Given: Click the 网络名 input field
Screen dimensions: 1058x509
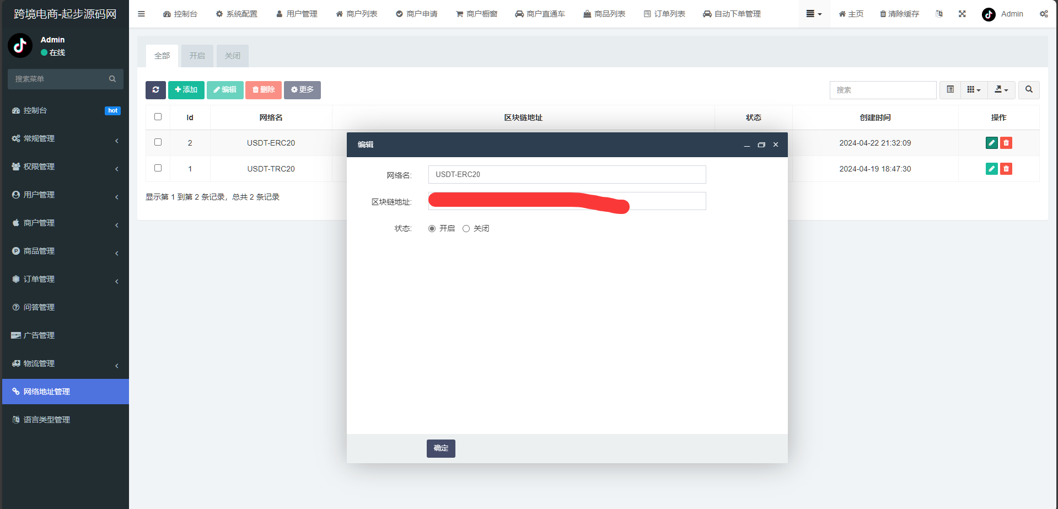Looking at the screenshot, I should tap(567, 175).
